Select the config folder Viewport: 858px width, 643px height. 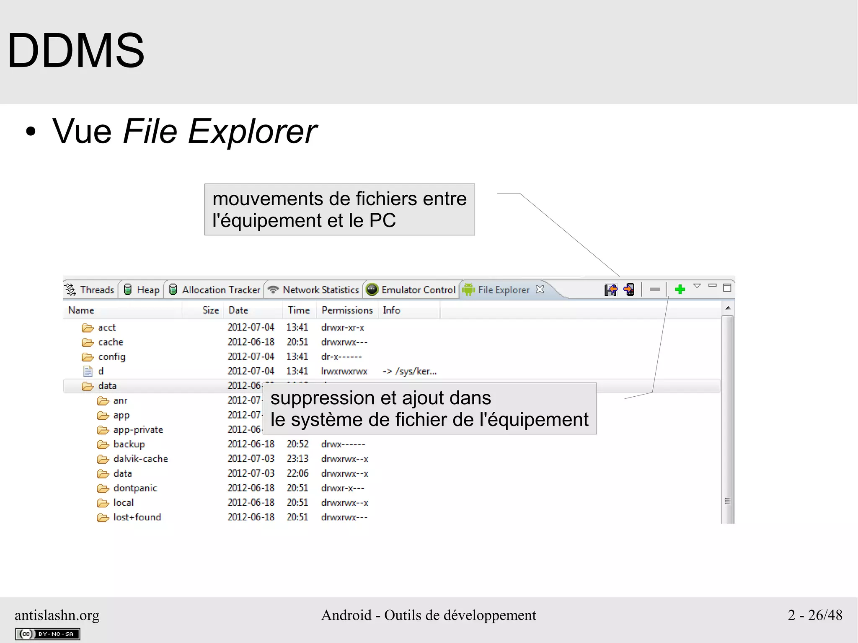(392, 357)
